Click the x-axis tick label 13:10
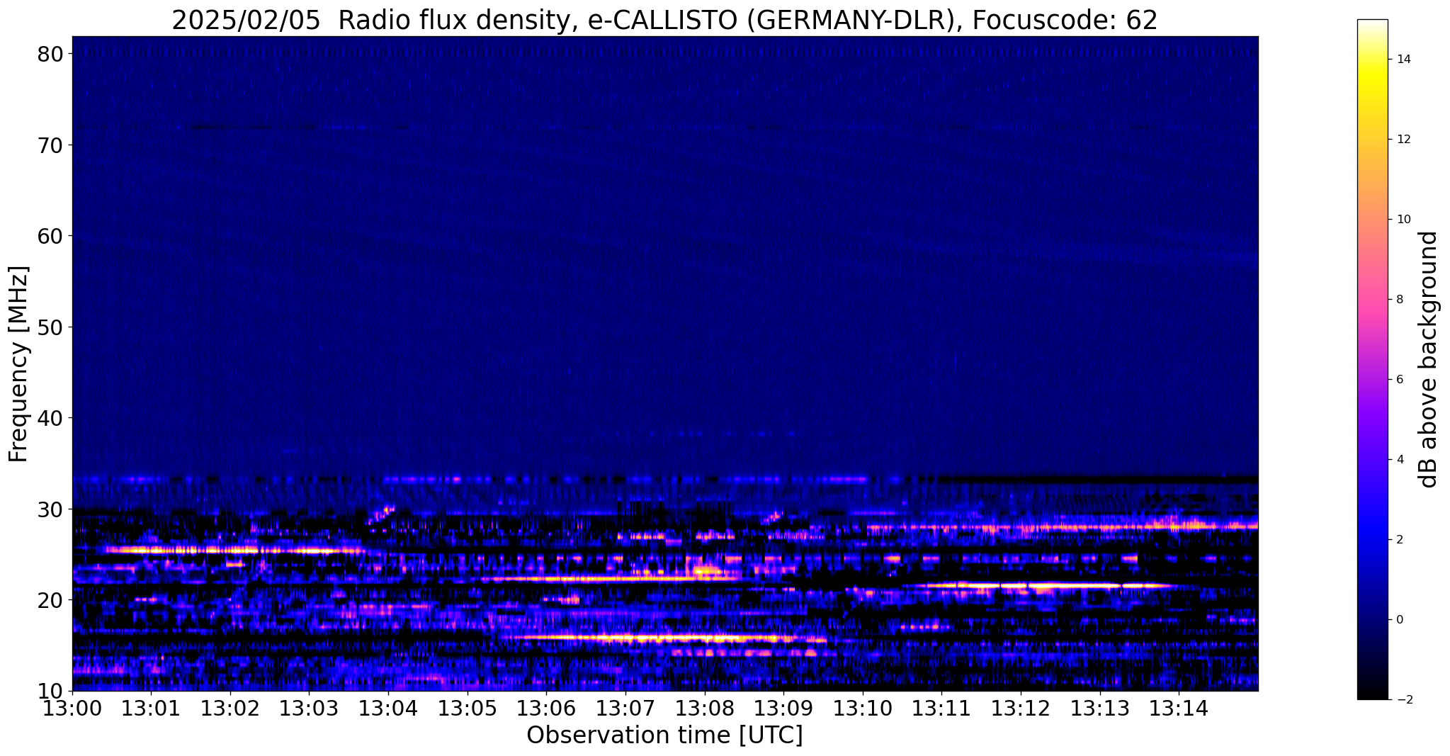The height and width of the screenshot is (756, 1450). [863, 708]
